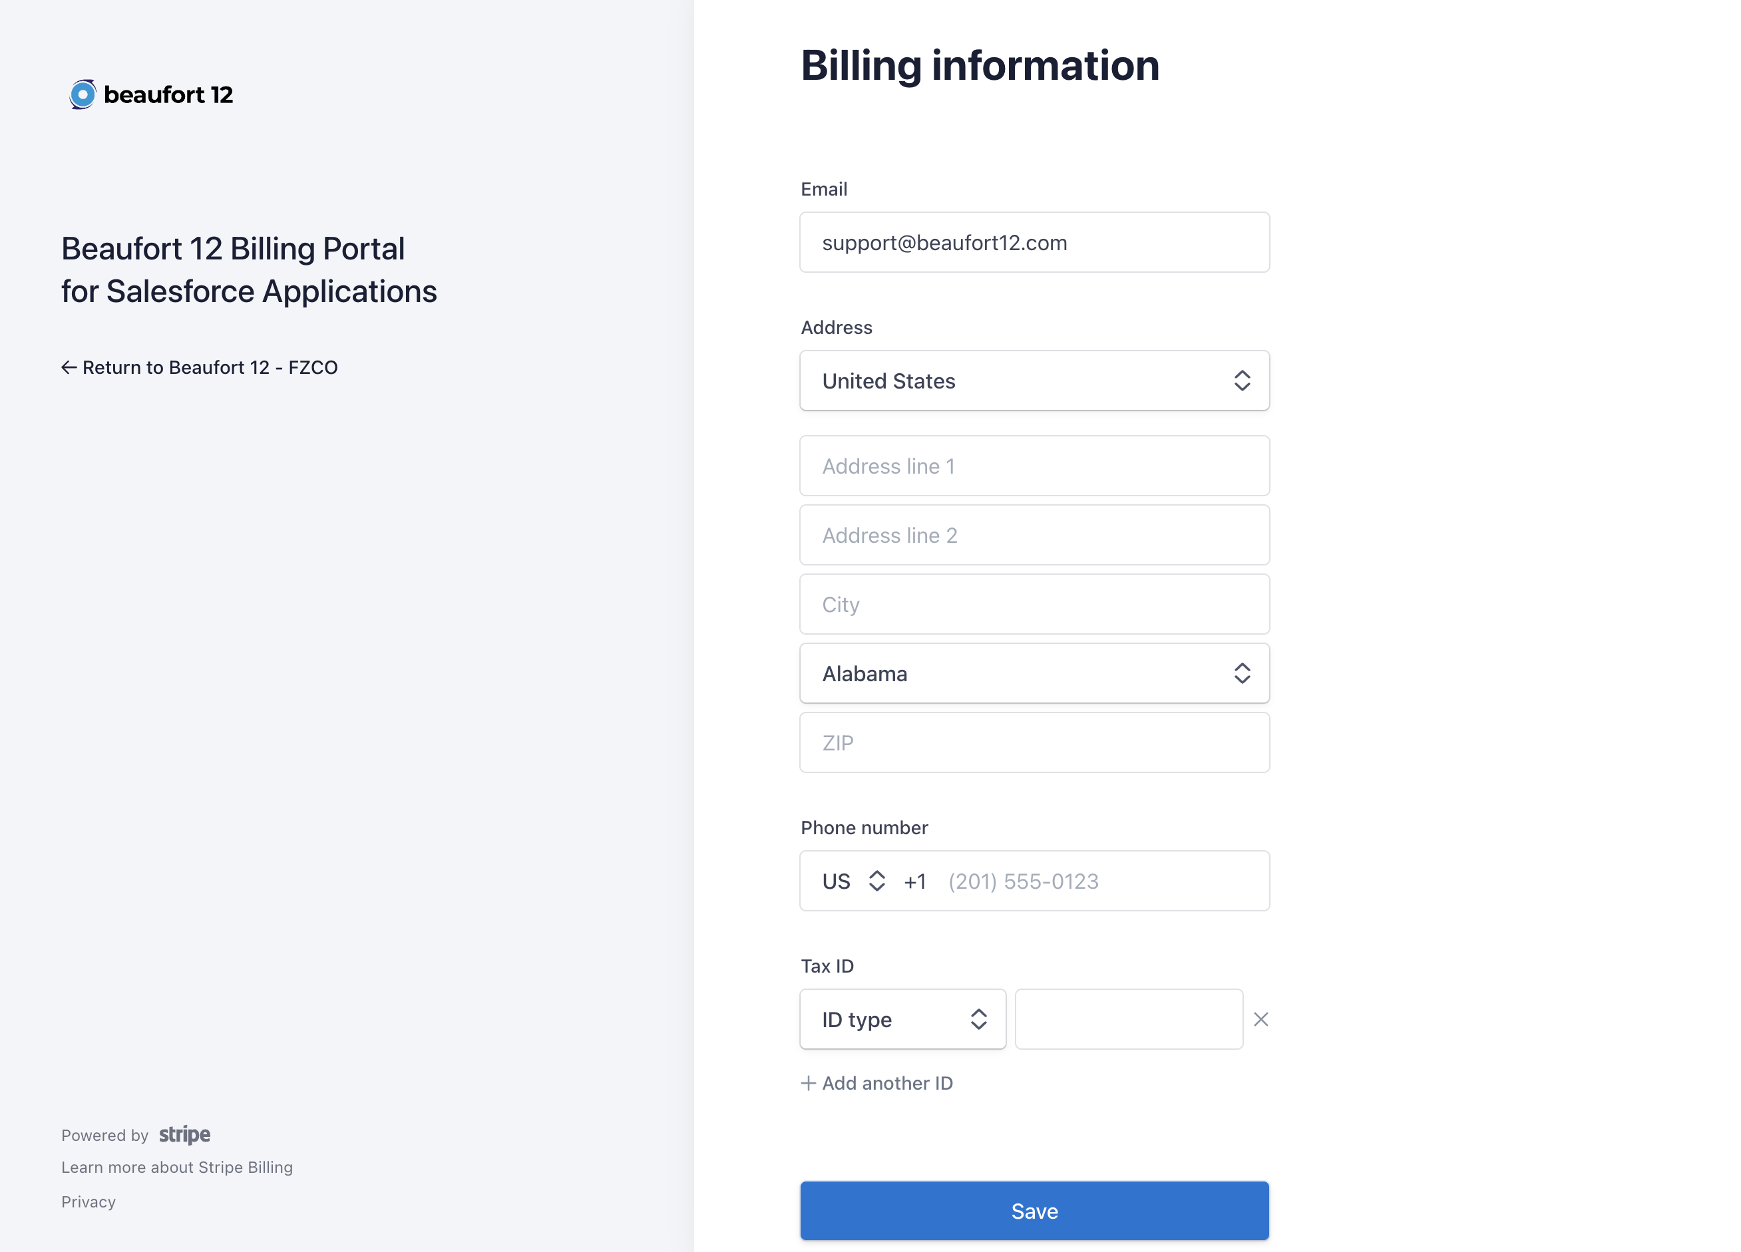Click the City input field
Image resolution: width=1741 pixels, height=1252 pixels.
coord(1034,605)
